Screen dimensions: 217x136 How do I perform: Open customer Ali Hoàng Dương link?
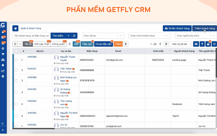pyautogui.click(x=65, y=91)
